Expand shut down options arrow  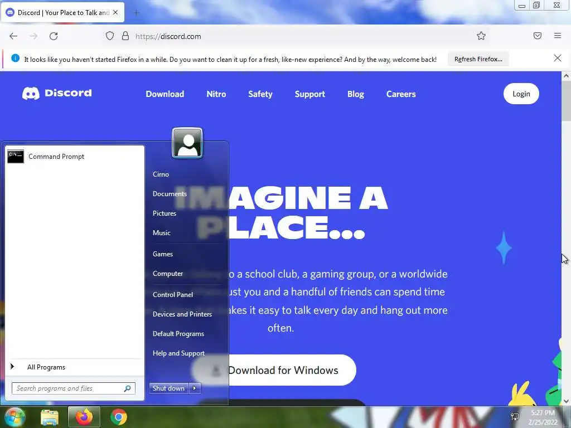pyautogui.click(x=195, y=388)
